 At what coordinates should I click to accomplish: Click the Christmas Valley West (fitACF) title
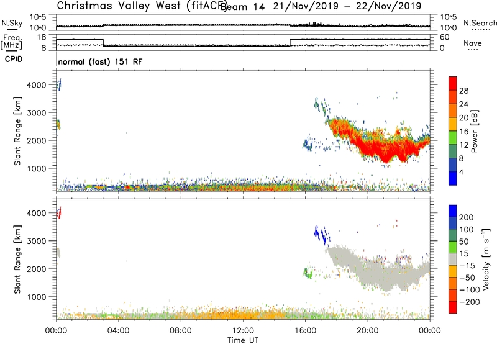point(142,6)
